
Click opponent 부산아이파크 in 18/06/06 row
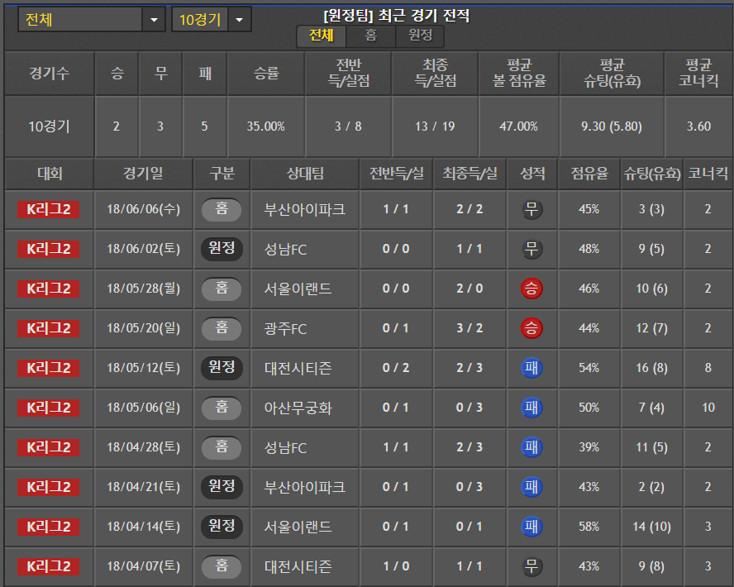click(x=305, y=209)
